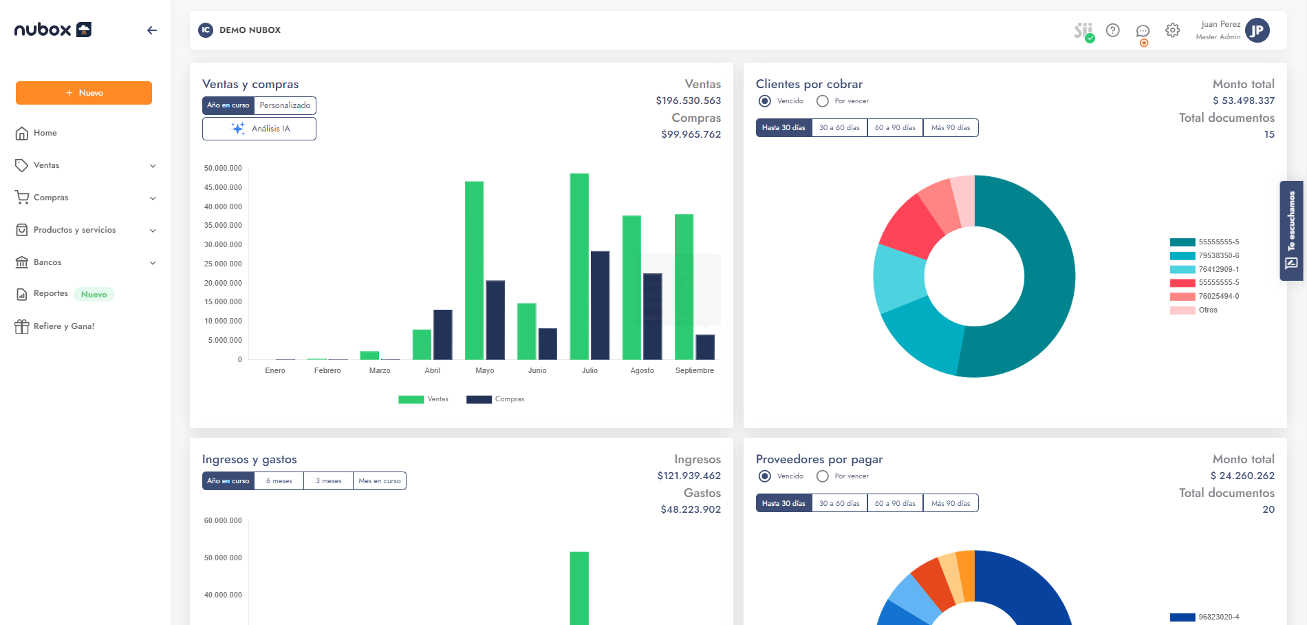Open the Análisis IA button
Viewport: 1307px width, 625px height.
tap(259, 129)
